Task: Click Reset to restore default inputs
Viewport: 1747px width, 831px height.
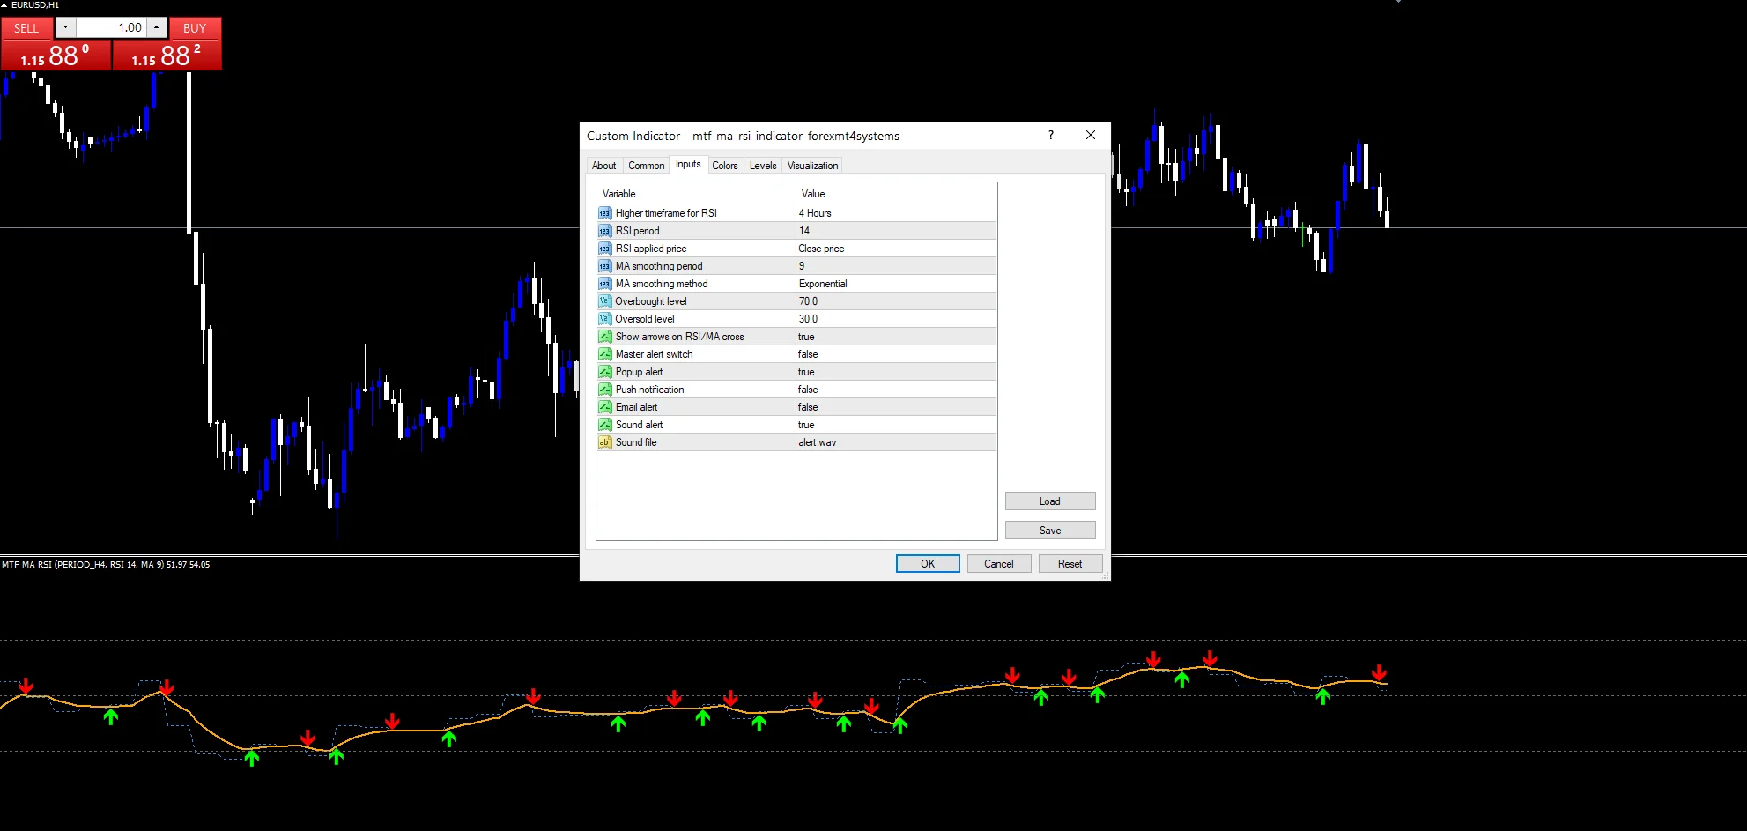Action: point(1070,564)
